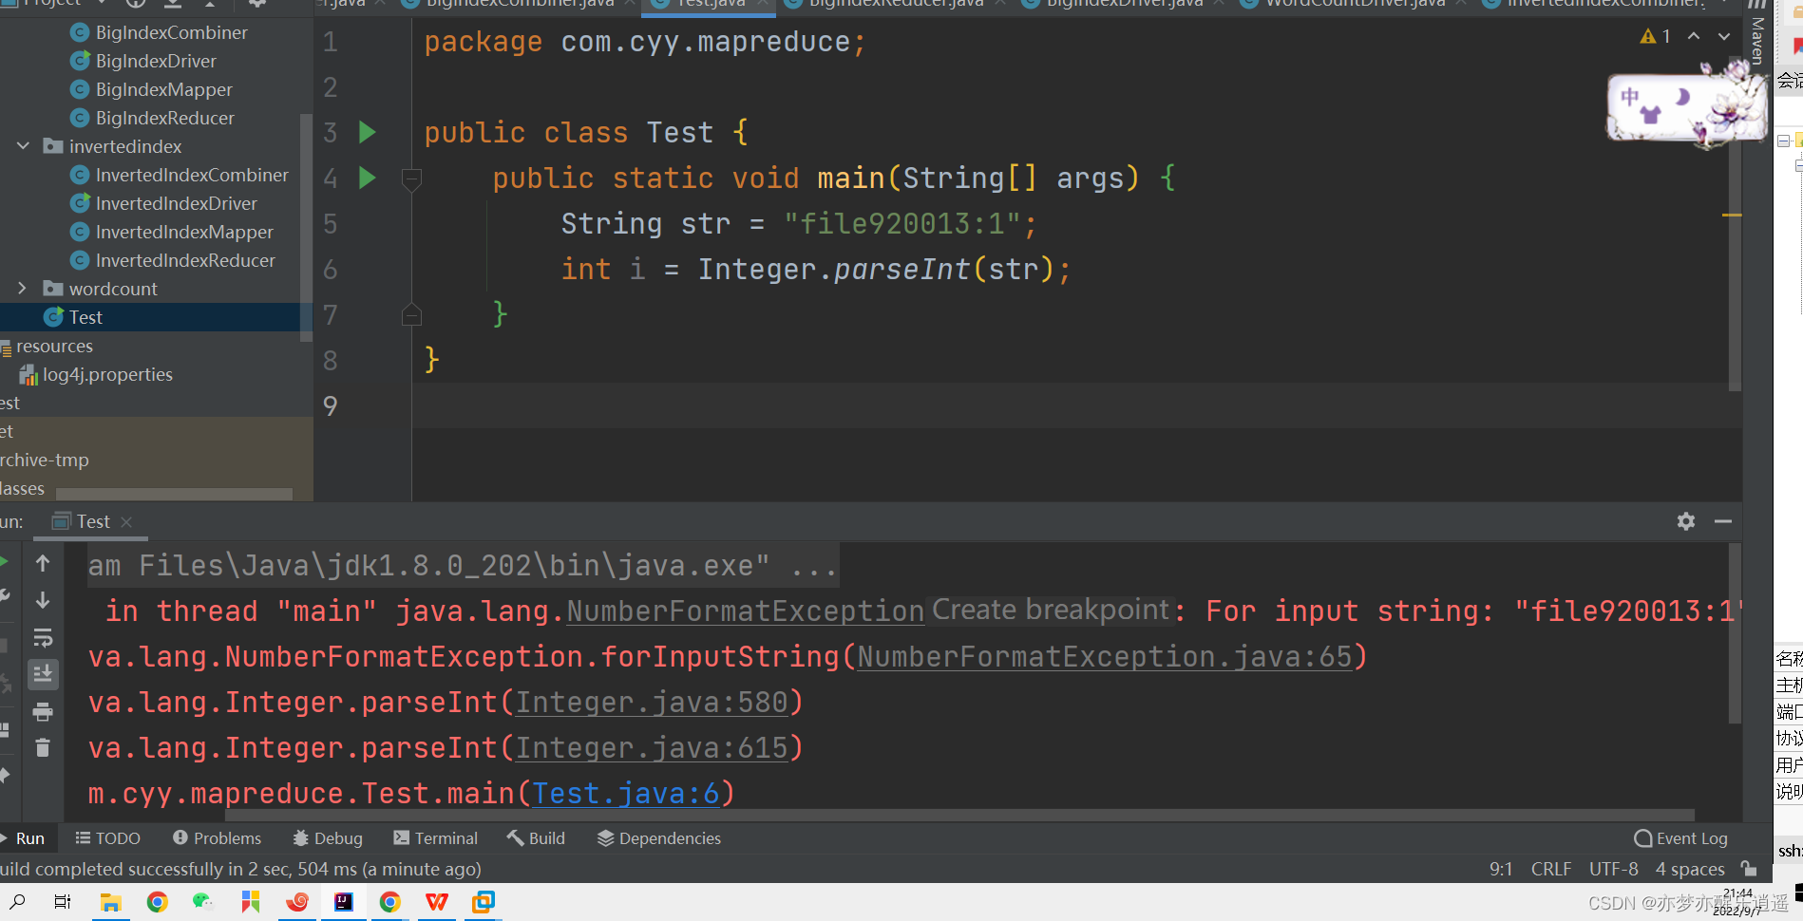This screenshot has width=1803, height=921.
Task: Expand the wordcount package
Action: [23, 289]
